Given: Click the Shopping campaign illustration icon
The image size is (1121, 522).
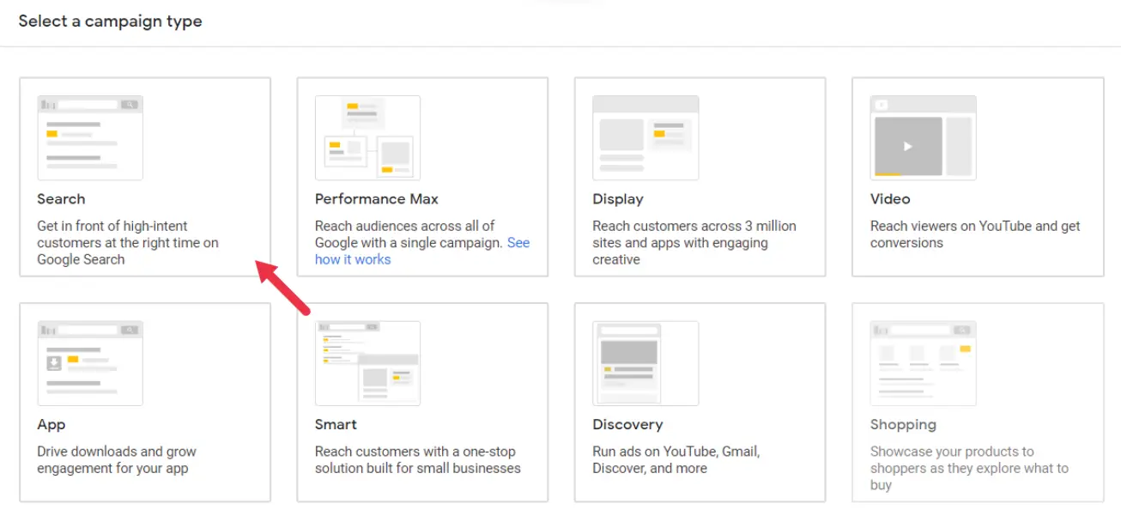Looking at the screenshot, I should (x=923, y=363).
